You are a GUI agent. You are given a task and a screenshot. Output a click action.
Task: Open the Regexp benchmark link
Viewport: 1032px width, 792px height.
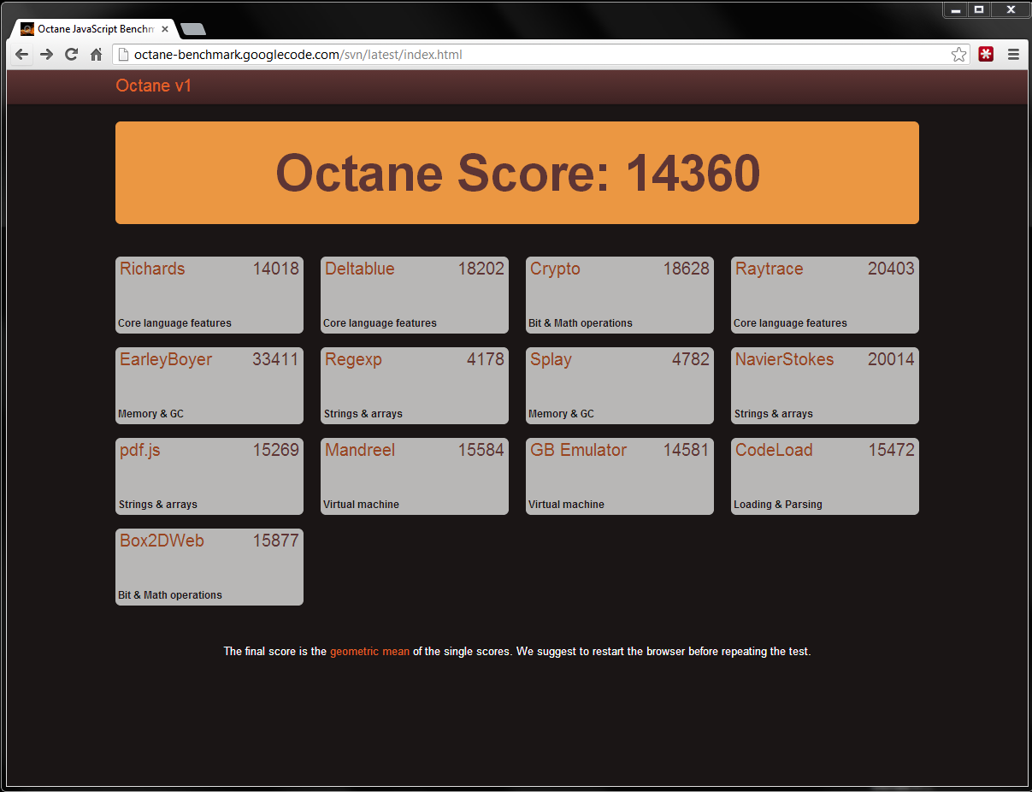pos(353,360)
